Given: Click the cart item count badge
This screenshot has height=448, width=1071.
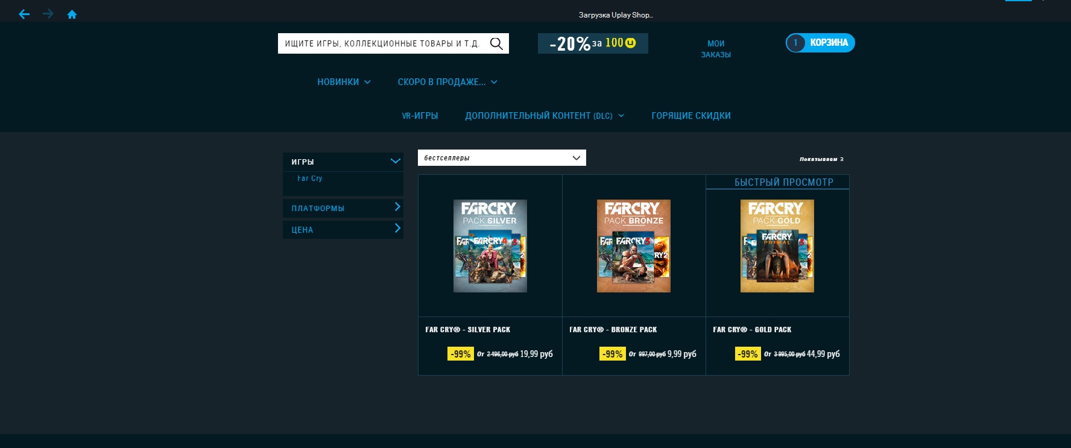Looking at the screenshot, I should click(795, 43).
